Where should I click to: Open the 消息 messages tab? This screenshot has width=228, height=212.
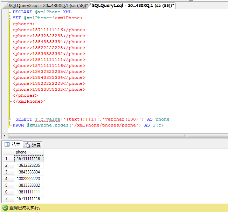33,145
